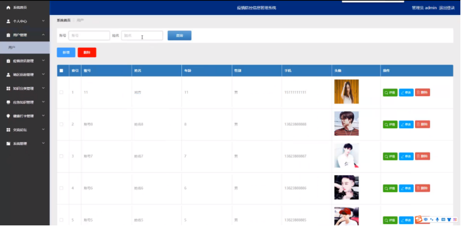The width and height of the screenshot is (461, 226).
Task: Check the checkbox for row 账号8
Action: [61, 124]
